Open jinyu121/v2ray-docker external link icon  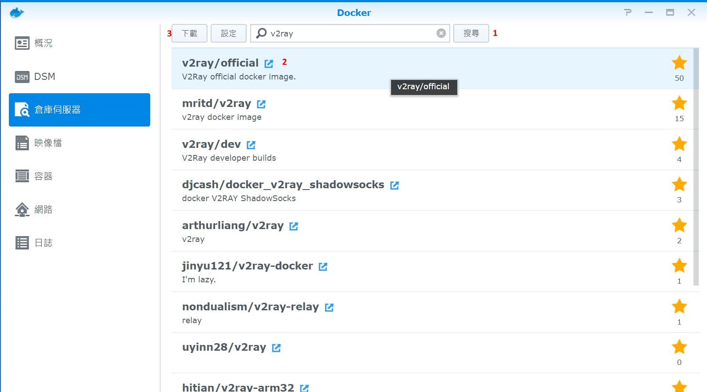pyautogui.click(x=323, y=266)
